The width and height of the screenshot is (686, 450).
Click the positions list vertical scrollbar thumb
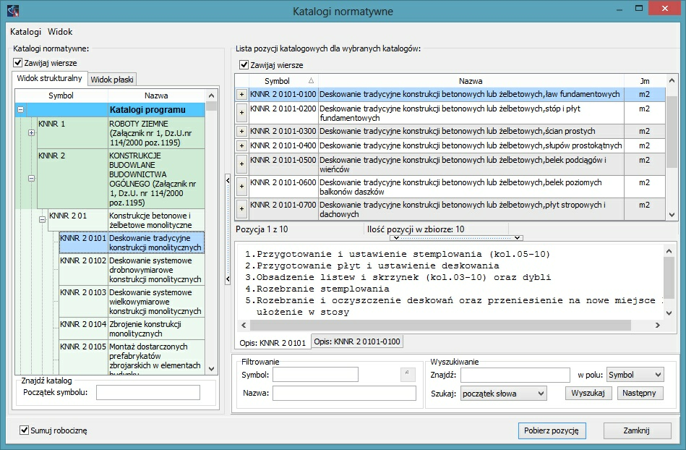tap(672, 132)
